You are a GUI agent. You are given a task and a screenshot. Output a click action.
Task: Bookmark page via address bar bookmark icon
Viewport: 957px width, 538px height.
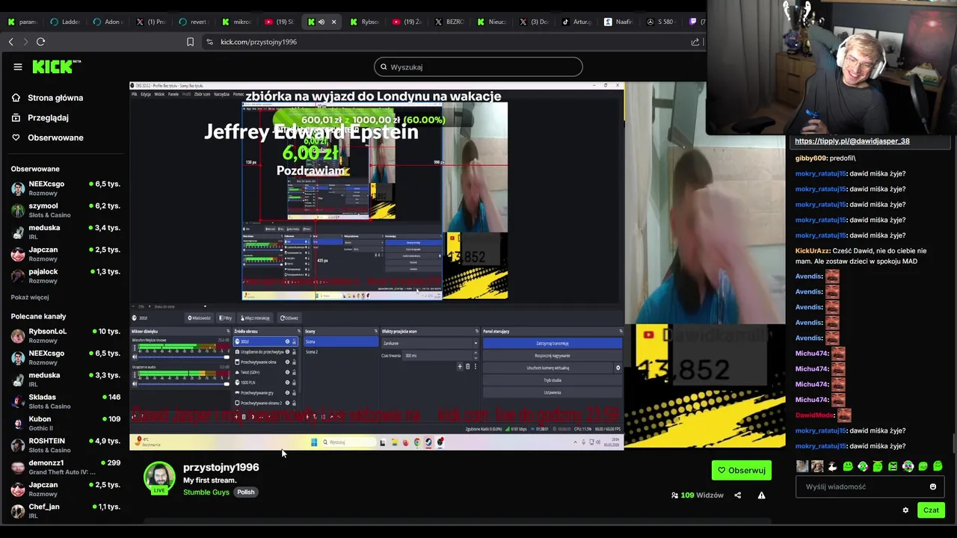tap(191, 42)
